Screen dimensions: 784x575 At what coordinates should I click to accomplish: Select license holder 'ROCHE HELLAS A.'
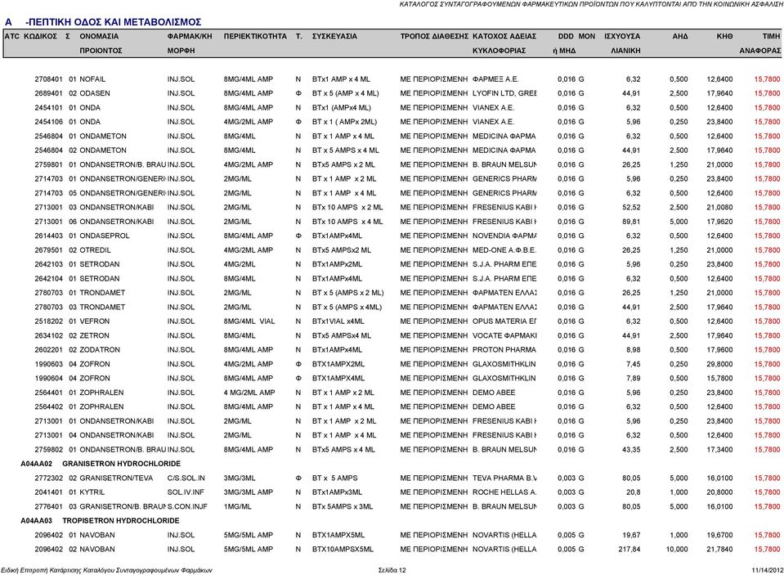click(504, 492)
